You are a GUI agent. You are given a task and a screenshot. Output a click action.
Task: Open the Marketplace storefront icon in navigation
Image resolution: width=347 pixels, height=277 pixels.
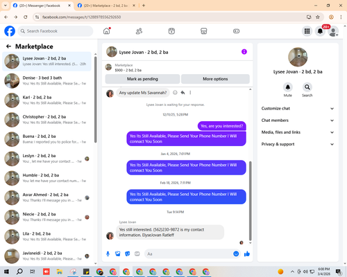point(204,31)
